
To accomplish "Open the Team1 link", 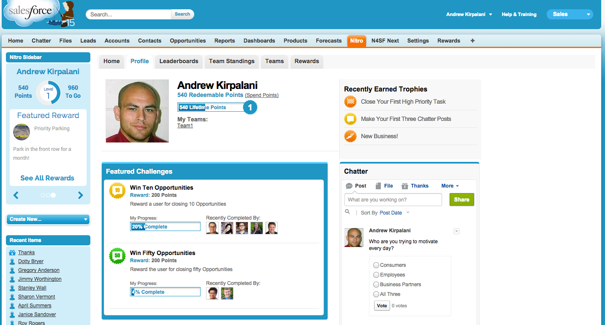I will click(185, 126).
